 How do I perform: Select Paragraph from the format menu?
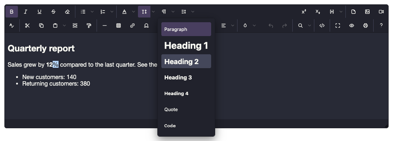pos(186,29)
